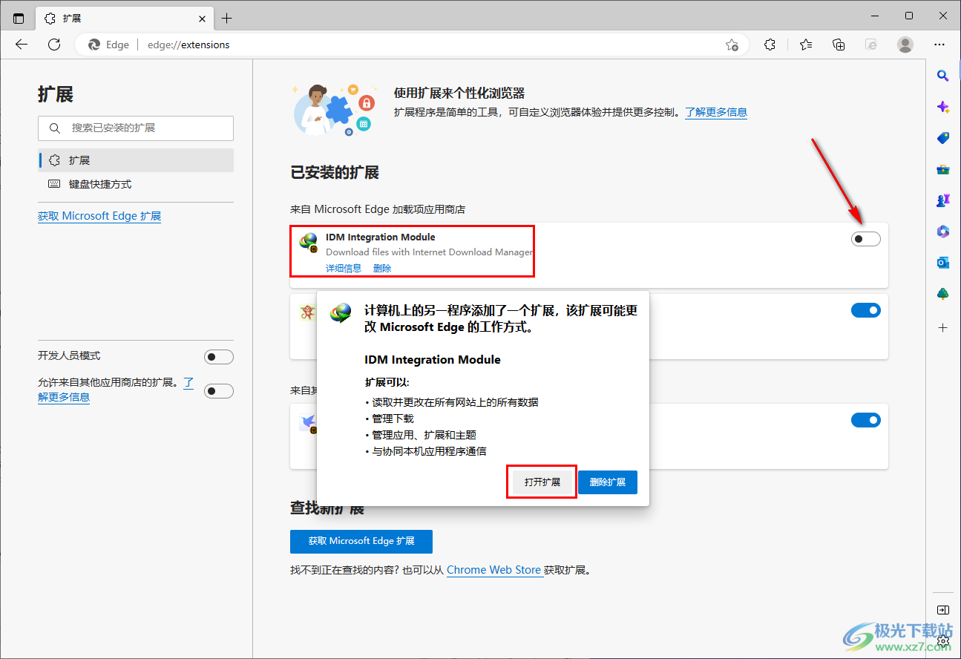961x659 pixels.
Task: Disable the second extension's toggle
Action: (x=865, y=310)
